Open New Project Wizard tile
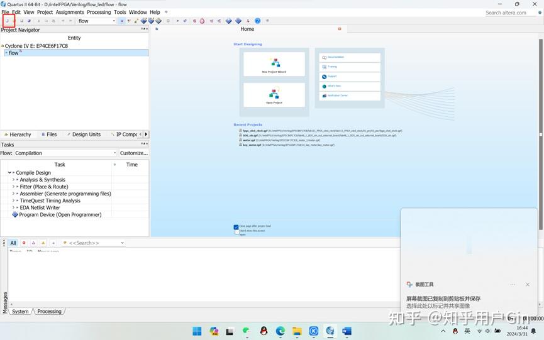 tap(274, 63)
